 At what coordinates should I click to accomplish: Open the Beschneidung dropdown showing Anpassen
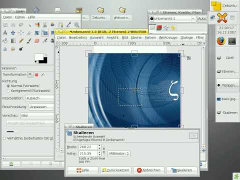point(41,107)
